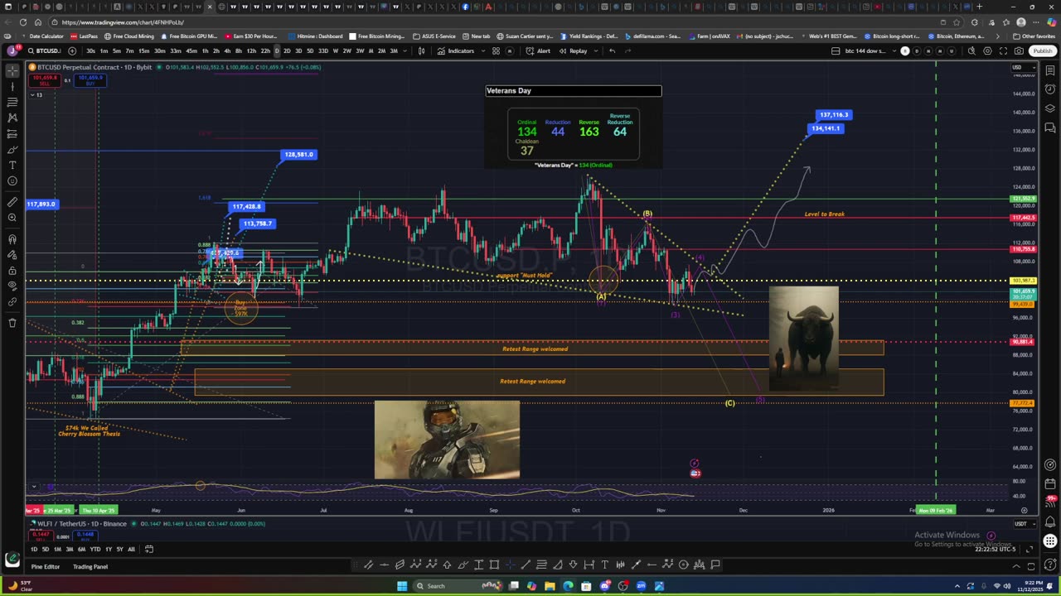Open the alerts clock icon in right sidebar
Image resolution: width=1061 pixels, height=596 pixels.
point(1050,89)
